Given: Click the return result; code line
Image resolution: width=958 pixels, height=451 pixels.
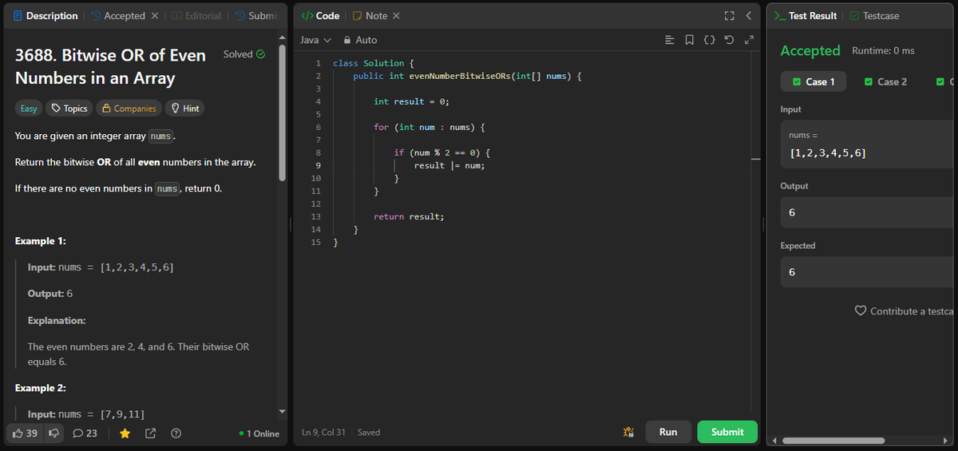Looking at the screenshot, I should pyautogui.click(x=409, y=216).
